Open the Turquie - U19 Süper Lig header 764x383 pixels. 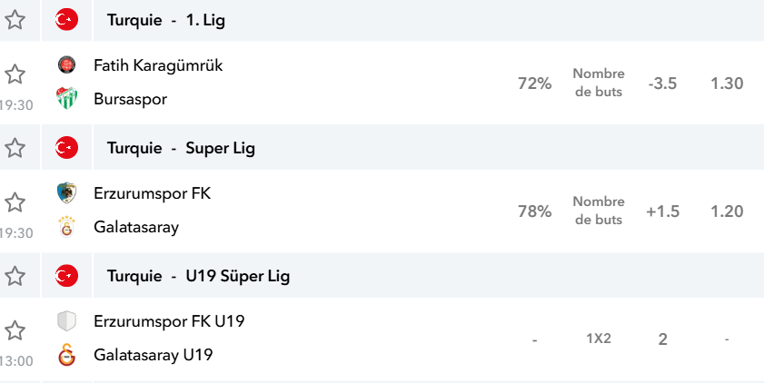click(198, 276)
